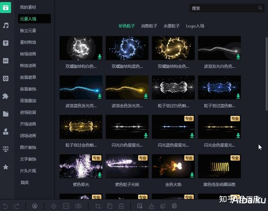Click the redo arrow in bottom toolbar
The width and height of the screenshot is (268, 211).
(x=17, y=206)
